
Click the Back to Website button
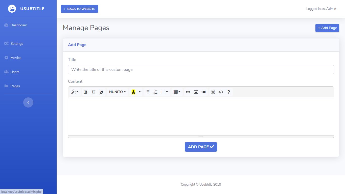tap(79, 9)
